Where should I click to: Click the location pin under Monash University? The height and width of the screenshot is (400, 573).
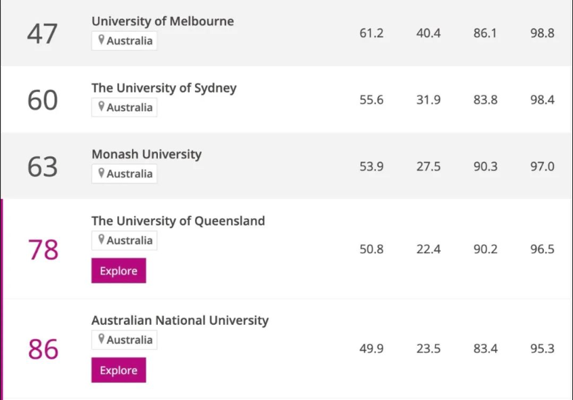tap(102, 173)
